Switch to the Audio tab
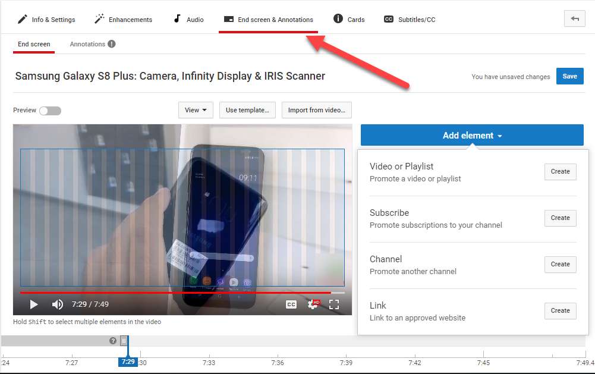This screenshot has height=374, width=595. point(188,20)
